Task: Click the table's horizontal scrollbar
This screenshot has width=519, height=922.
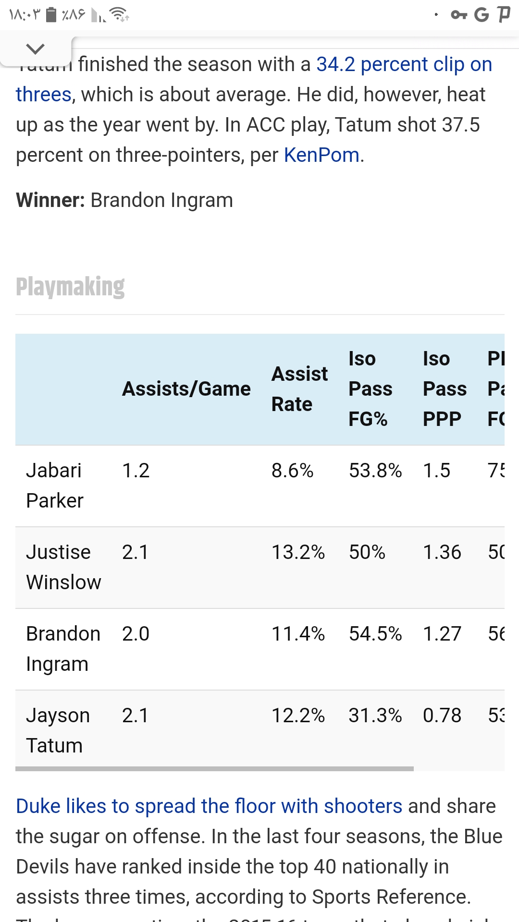Action: (214, 769)
